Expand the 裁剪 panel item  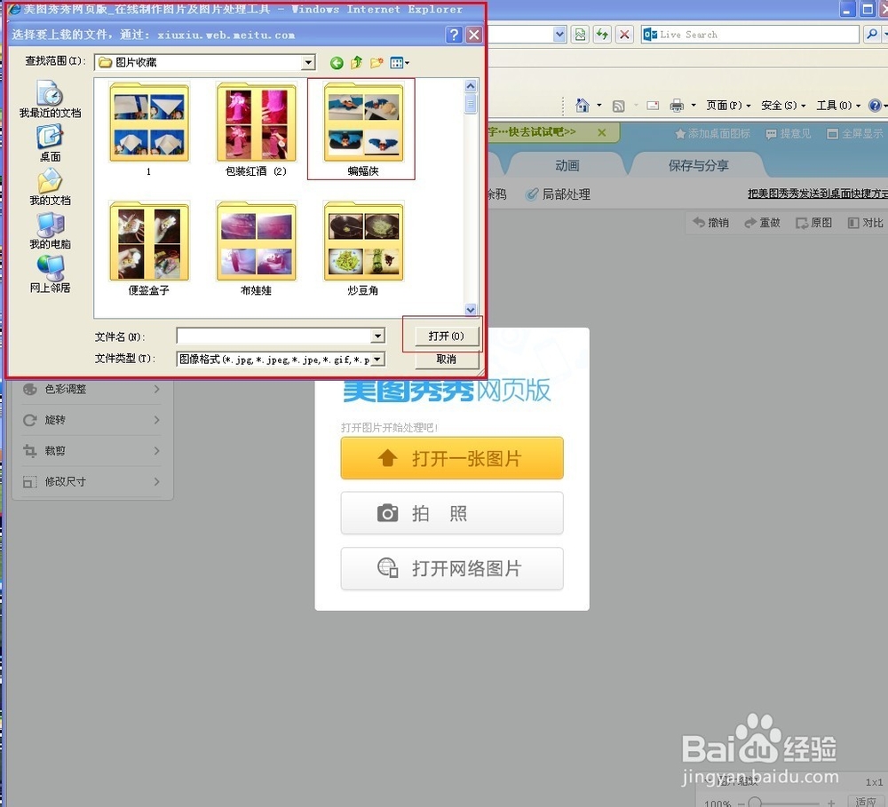[x=91, y=451]
